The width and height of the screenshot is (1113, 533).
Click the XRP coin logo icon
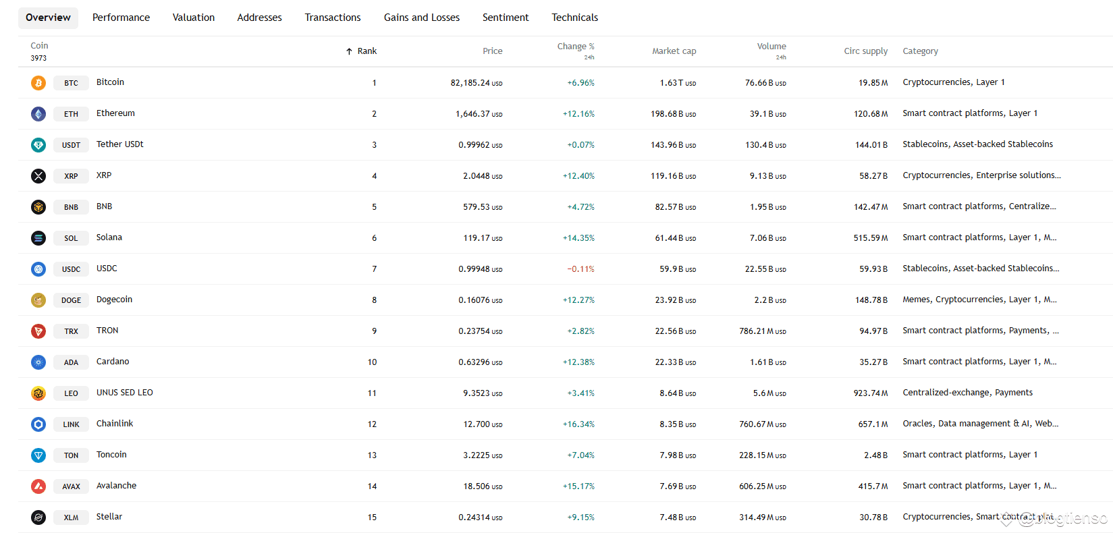coord(38,176)
